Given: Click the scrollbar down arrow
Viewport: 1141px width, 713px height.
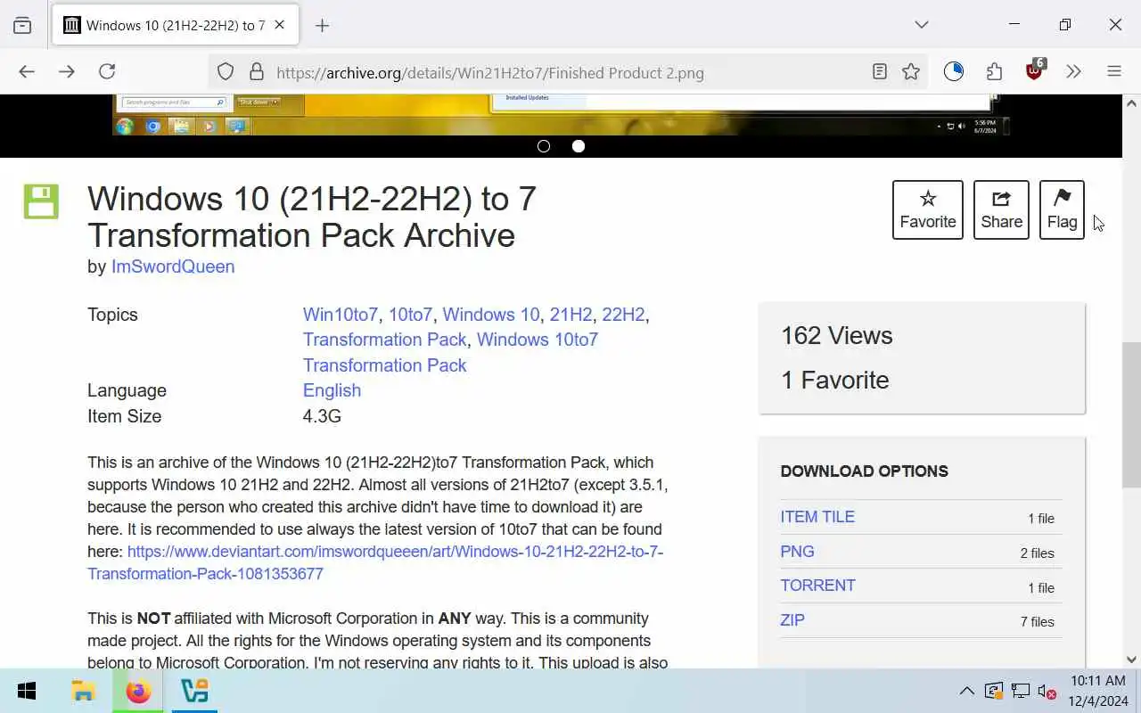Looking at the screenshot, I should tap(1131, 660).
